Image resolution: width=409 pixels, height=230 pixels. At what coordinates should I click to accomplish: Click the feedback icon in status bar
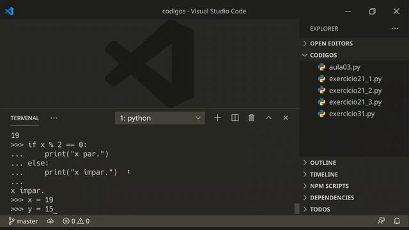pos(381,221)
